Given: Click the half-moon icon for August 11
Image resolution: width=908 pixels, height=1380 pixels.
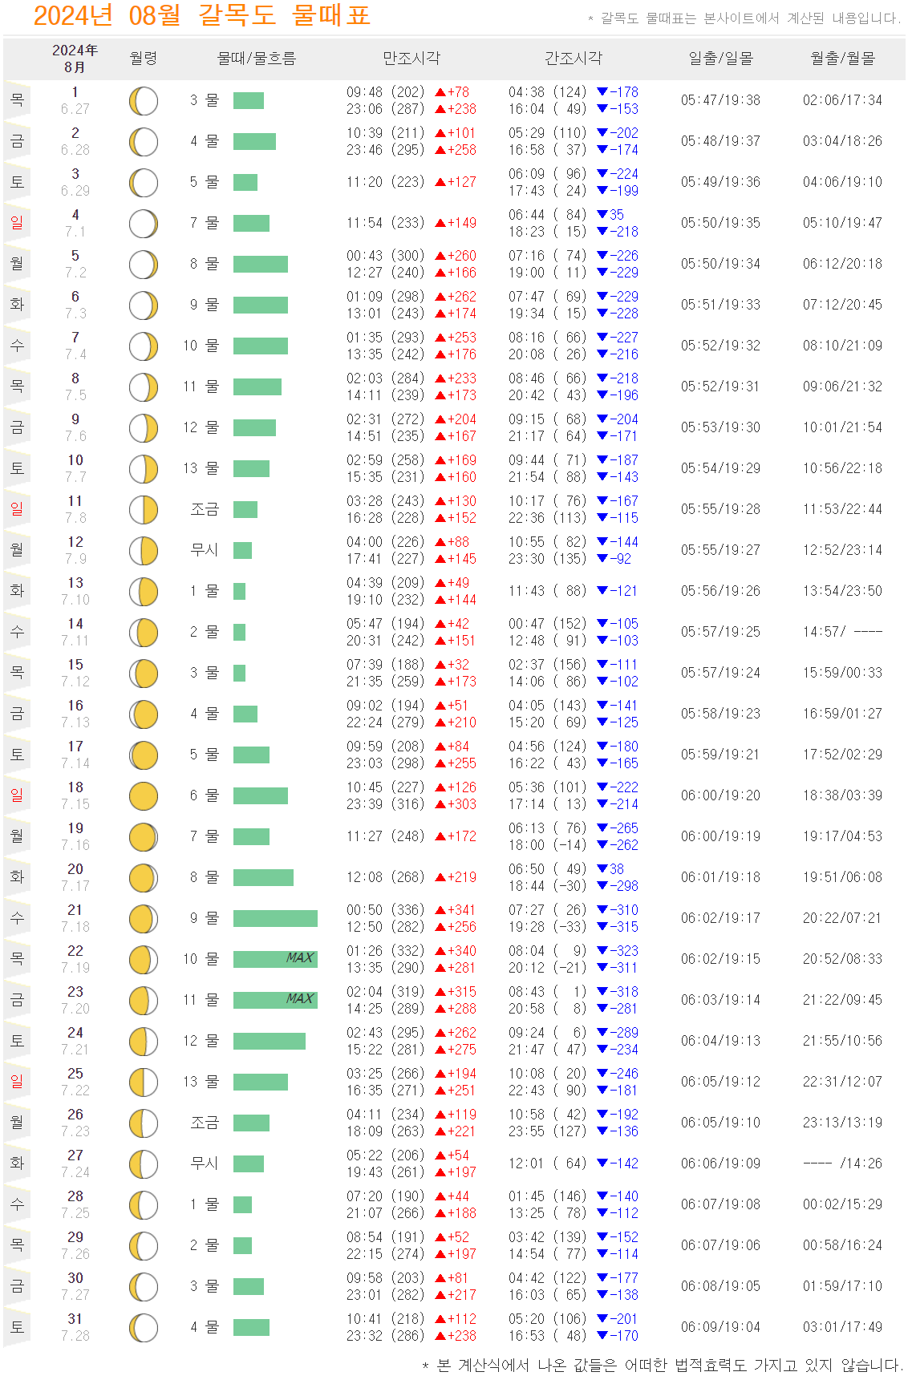Looking at the screenshot, I should [144, 510].
